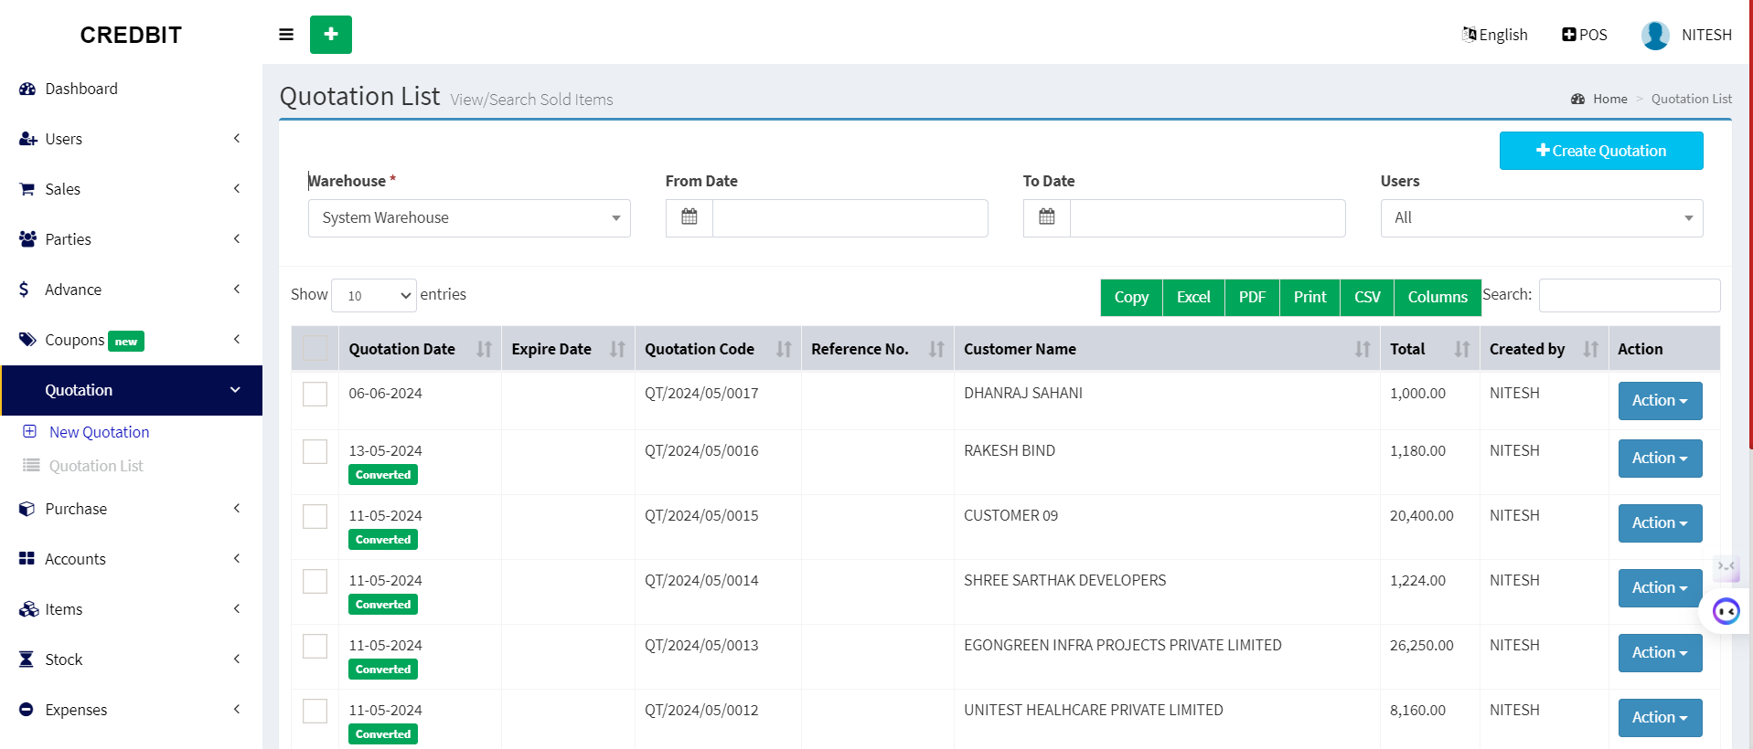Viewport: 1753px width, 749px height.
Task: Sort by Quotation Date column arrows
Action: (x=484, y=349)
